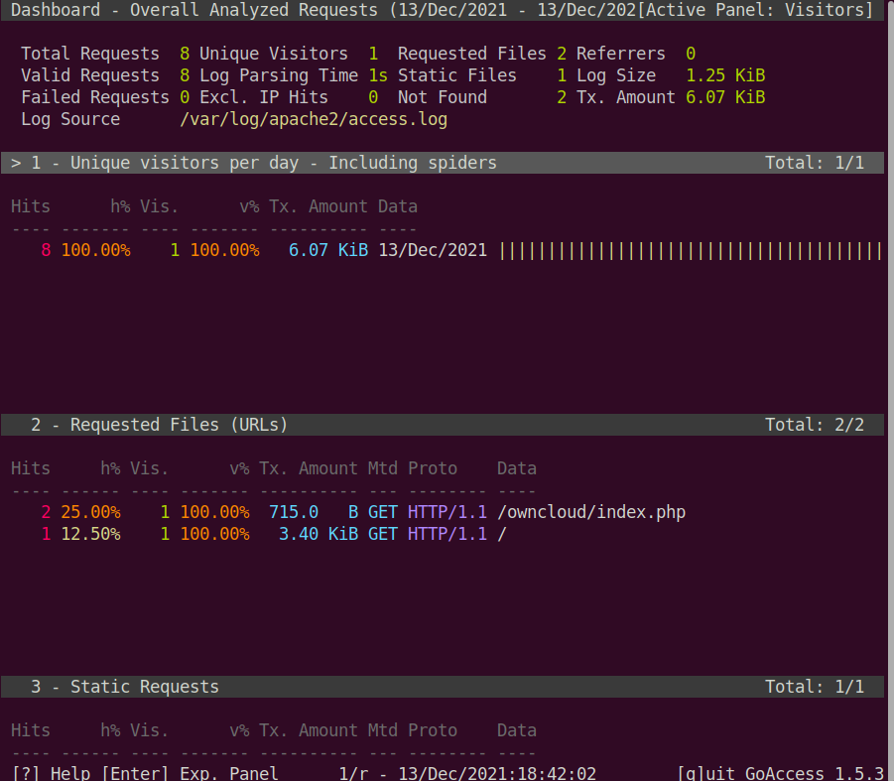Click the Log Size value 1.25 KiB
Image resolution: width=894 pixels, height=781 pixels.
(725, 75)
